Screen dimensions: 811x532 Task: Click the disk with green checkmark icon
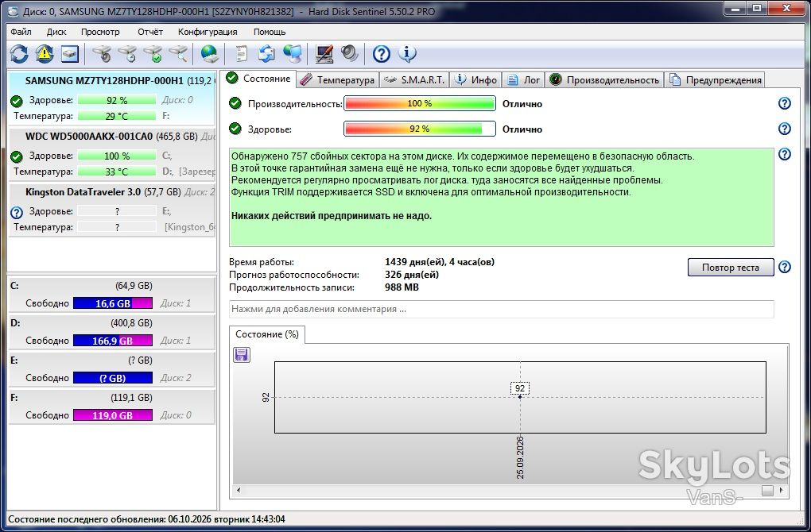(x=153, y=54)
